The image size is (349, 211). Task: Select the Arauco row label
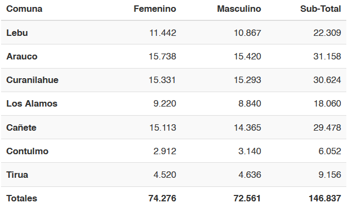coord(22,56)
